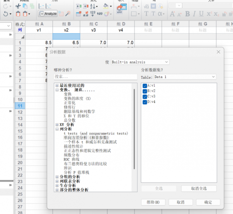Uncheck the B:v2 dataset checkbox

click(145, 91)
